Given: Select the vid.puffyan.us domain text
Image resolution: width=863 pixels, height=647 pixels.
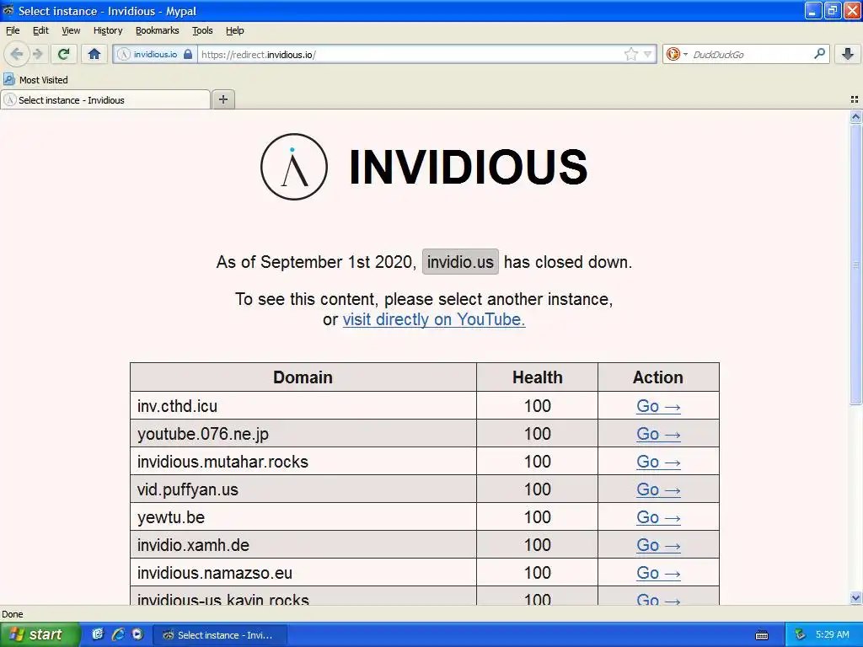Looking at the screenshot, I should [x=188, y=489].
